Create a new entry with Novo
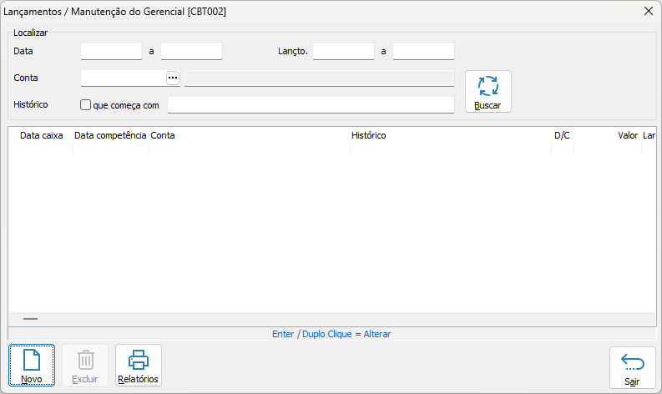 pyautogui.click(x=32, y=366)
